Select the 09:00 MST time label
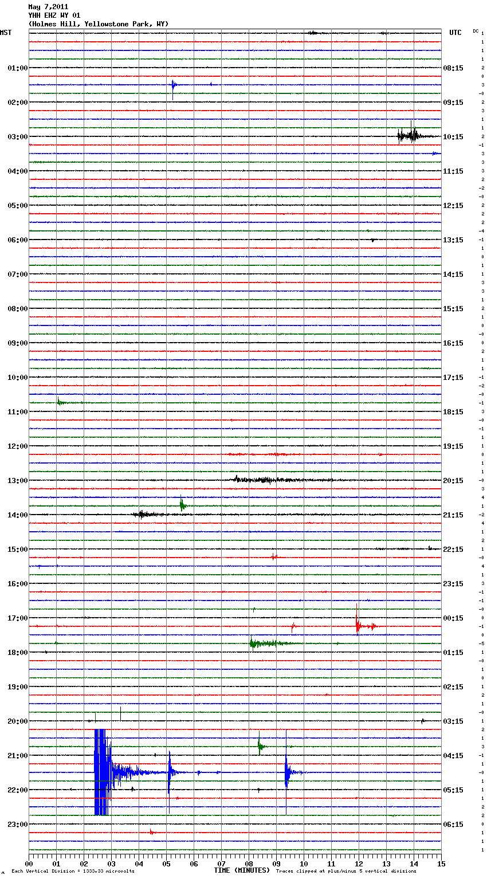Screen dimensions: 487x879 coord(18,343)
